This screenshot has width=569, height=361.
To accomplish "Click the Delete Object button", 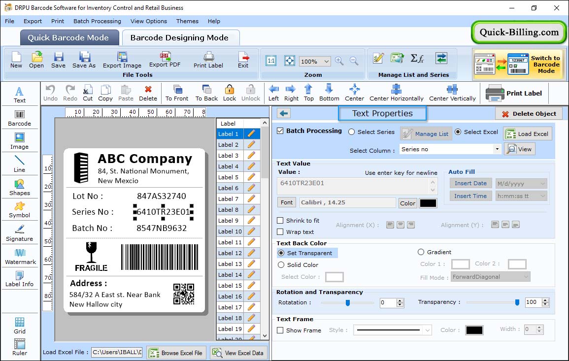I will click(529, 114).
